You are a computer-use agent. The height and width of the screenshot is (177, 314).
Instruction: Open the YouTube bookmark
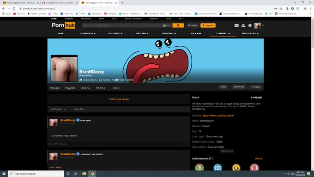coord(19,13)
